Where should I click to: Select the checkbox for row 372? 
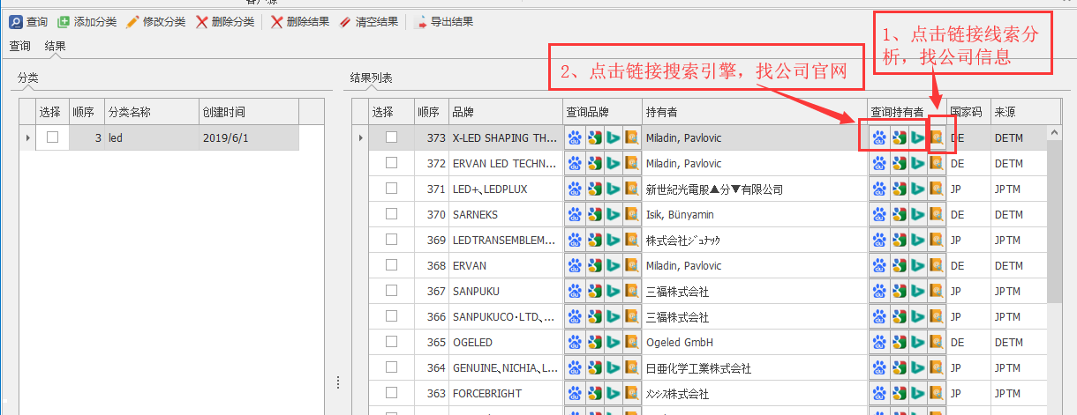click(x=392, y=163)
